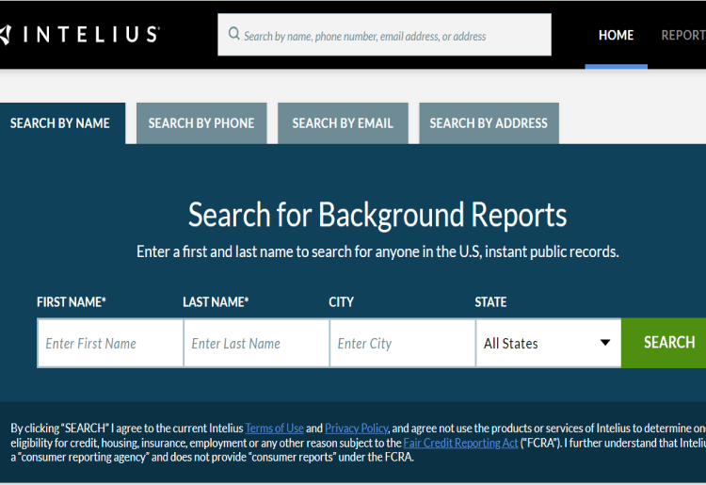Viewport: 706px width, 485px height.
Task: Focus the top search bar input
Action: click(384, 35)
